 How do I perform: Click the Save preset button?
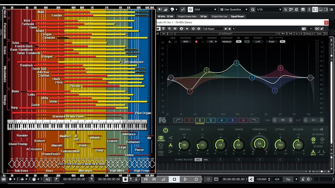[x=319, y=34]
